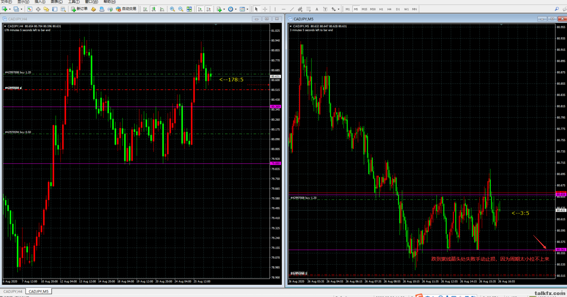
Task: Click the chart shift marker on M5 chart top
Action: pos(501,25)
